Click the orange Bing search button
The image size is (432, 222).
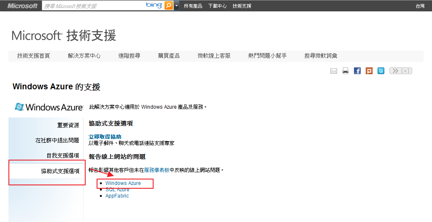pyautogui.click(x=169, y=5)
